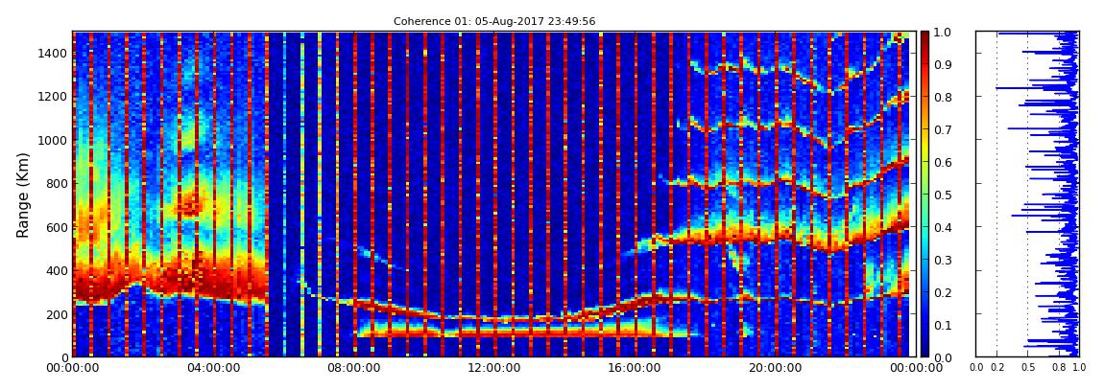Click the colorbar label 0.7
1104x390 pixels.
pos(945,130)
